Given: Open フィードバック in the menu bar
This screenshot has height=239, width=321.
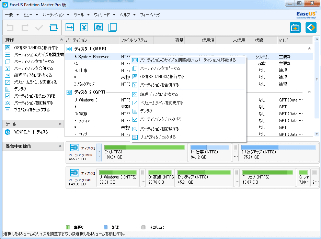Looking at the screenshot, I should pyautogui.click(x=150, y=15).
